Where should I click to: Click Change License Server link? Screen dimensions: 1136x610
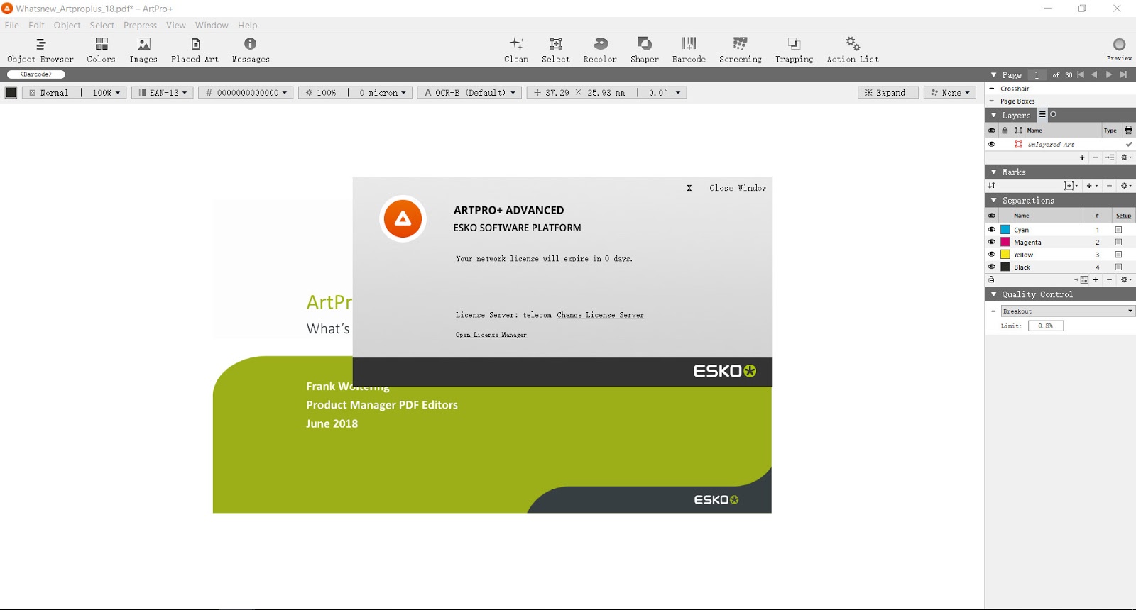click(x=601, y=315)
